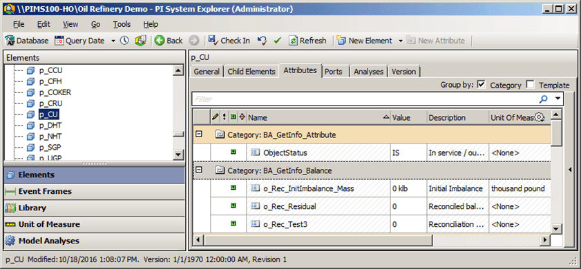Image resolution: width=581 pixels, height=269 pixels.
Task: Click the p_DHT element cube icon
Action: click(x=30, y=126)
